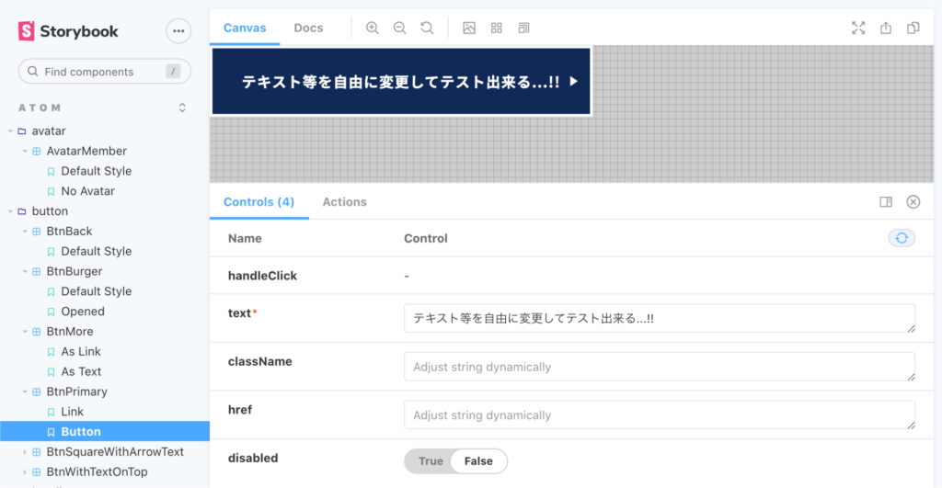Copy canvas link icon
Viewport: 942px width, 488px height.
[x=913, y=28]
